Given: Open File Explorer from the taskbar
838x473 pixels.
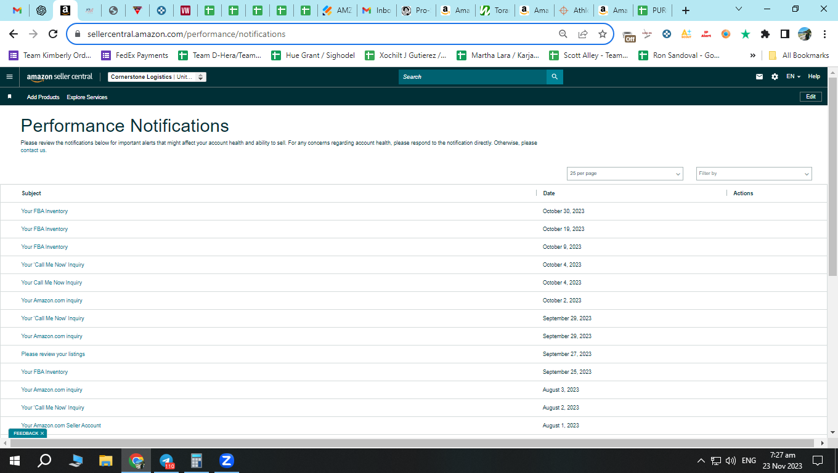Looking at the screenshot, I should click(x=106, y=460).
